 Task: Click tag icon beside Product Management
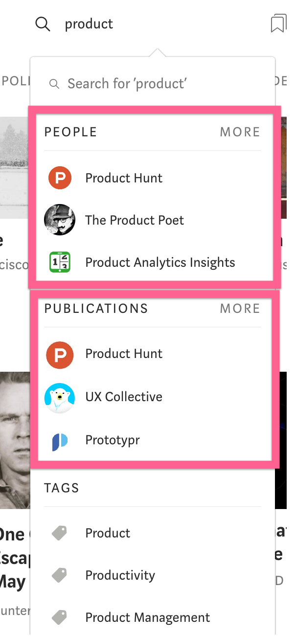click(60, 617)
